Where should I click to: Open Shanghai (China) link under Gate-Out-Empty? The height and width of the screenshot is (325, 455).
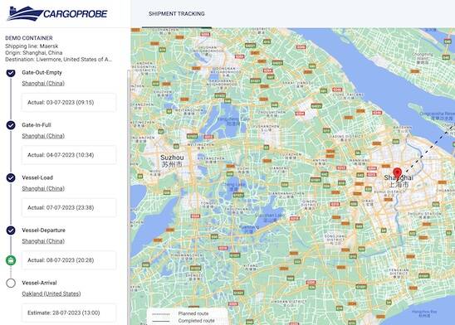coord(43,84)
